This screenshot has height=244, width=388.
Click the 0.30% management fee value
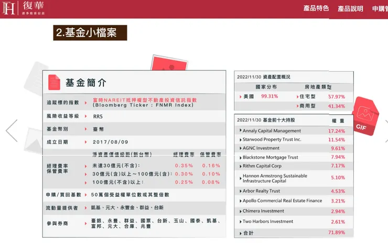click(x=184, y=174)
